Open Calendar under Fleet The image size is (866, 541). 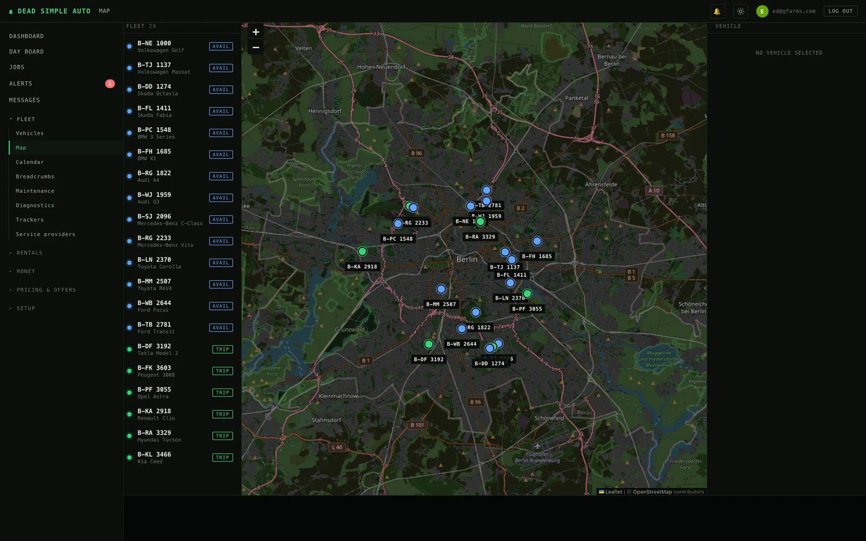click(x=30, y=162)
